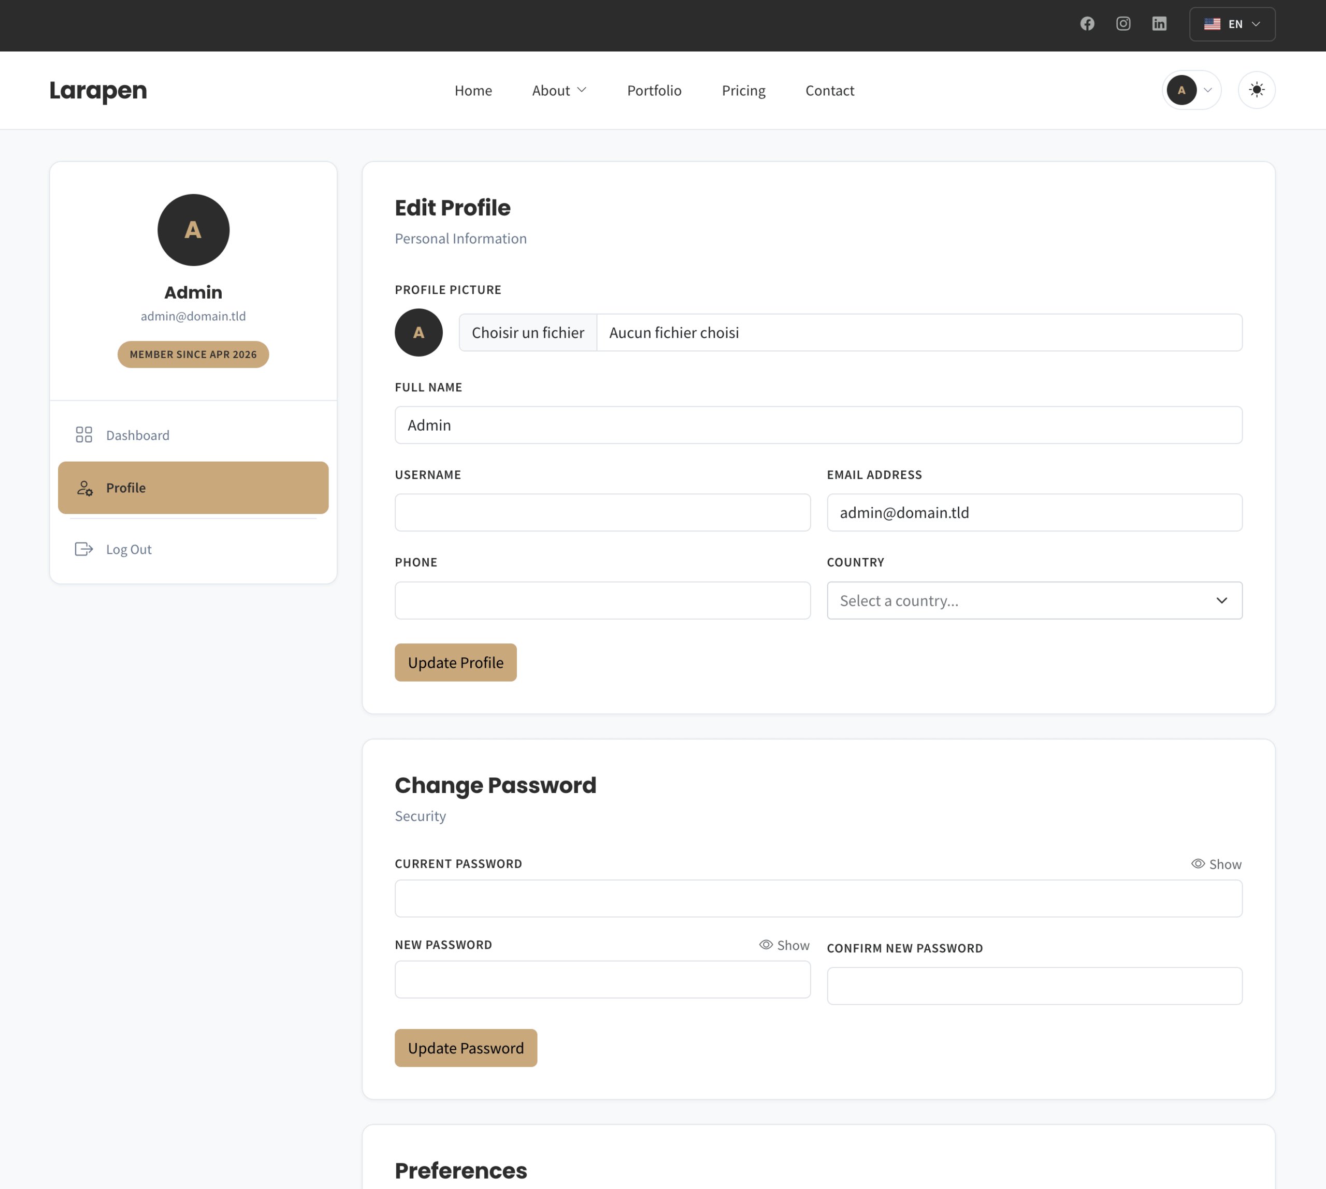Click the Larapen logo

pyautogui.click(x=98, y=90)
